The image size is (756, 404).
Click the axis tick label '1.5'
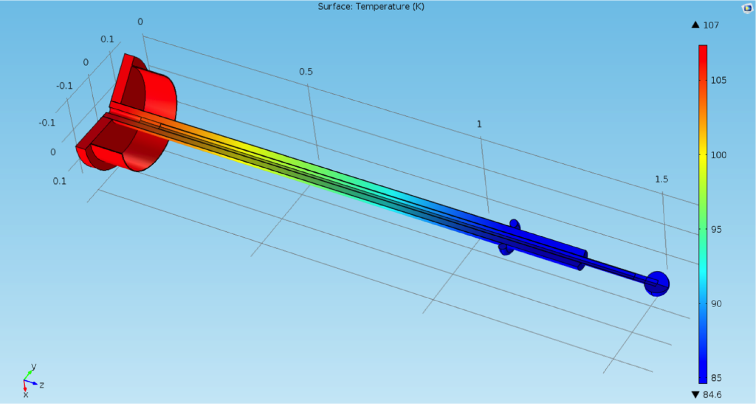pyautogui.click(x=662, y=179)
